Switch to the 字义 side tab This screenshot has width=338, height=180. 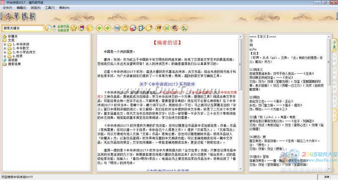pyautogui.click(x=334, y=44)
